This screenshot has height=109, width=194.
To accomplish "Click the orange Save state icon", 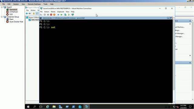I will (54, 15).
